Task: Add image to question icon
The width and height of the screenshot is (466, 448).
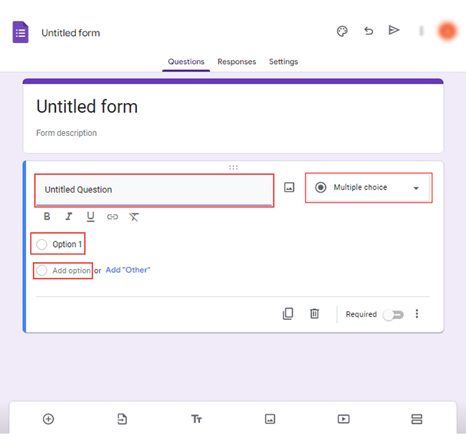Action: click(x=289, y=188)
